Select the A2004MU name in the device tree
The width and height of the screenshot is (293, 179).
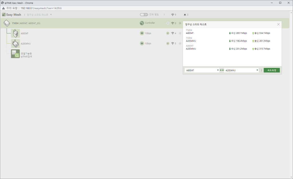[x=25, y=44]
